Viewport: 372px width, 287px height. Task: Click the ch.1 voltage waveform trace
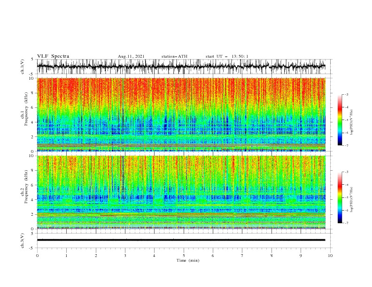181,67
